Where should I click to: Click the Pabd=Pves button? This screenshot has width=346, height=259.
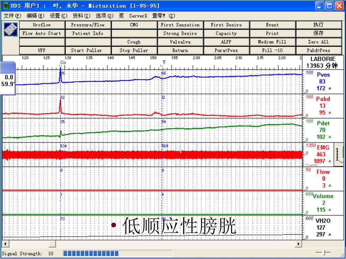point(319,51)
